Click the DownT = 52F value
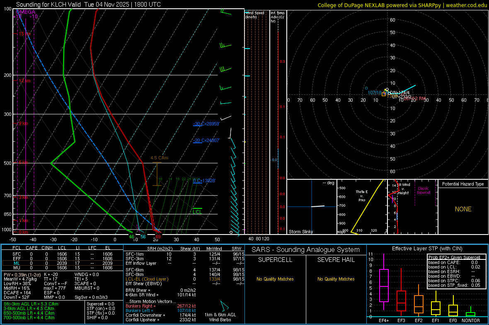This screenshot has width=489, height=325. click(17, 297)
